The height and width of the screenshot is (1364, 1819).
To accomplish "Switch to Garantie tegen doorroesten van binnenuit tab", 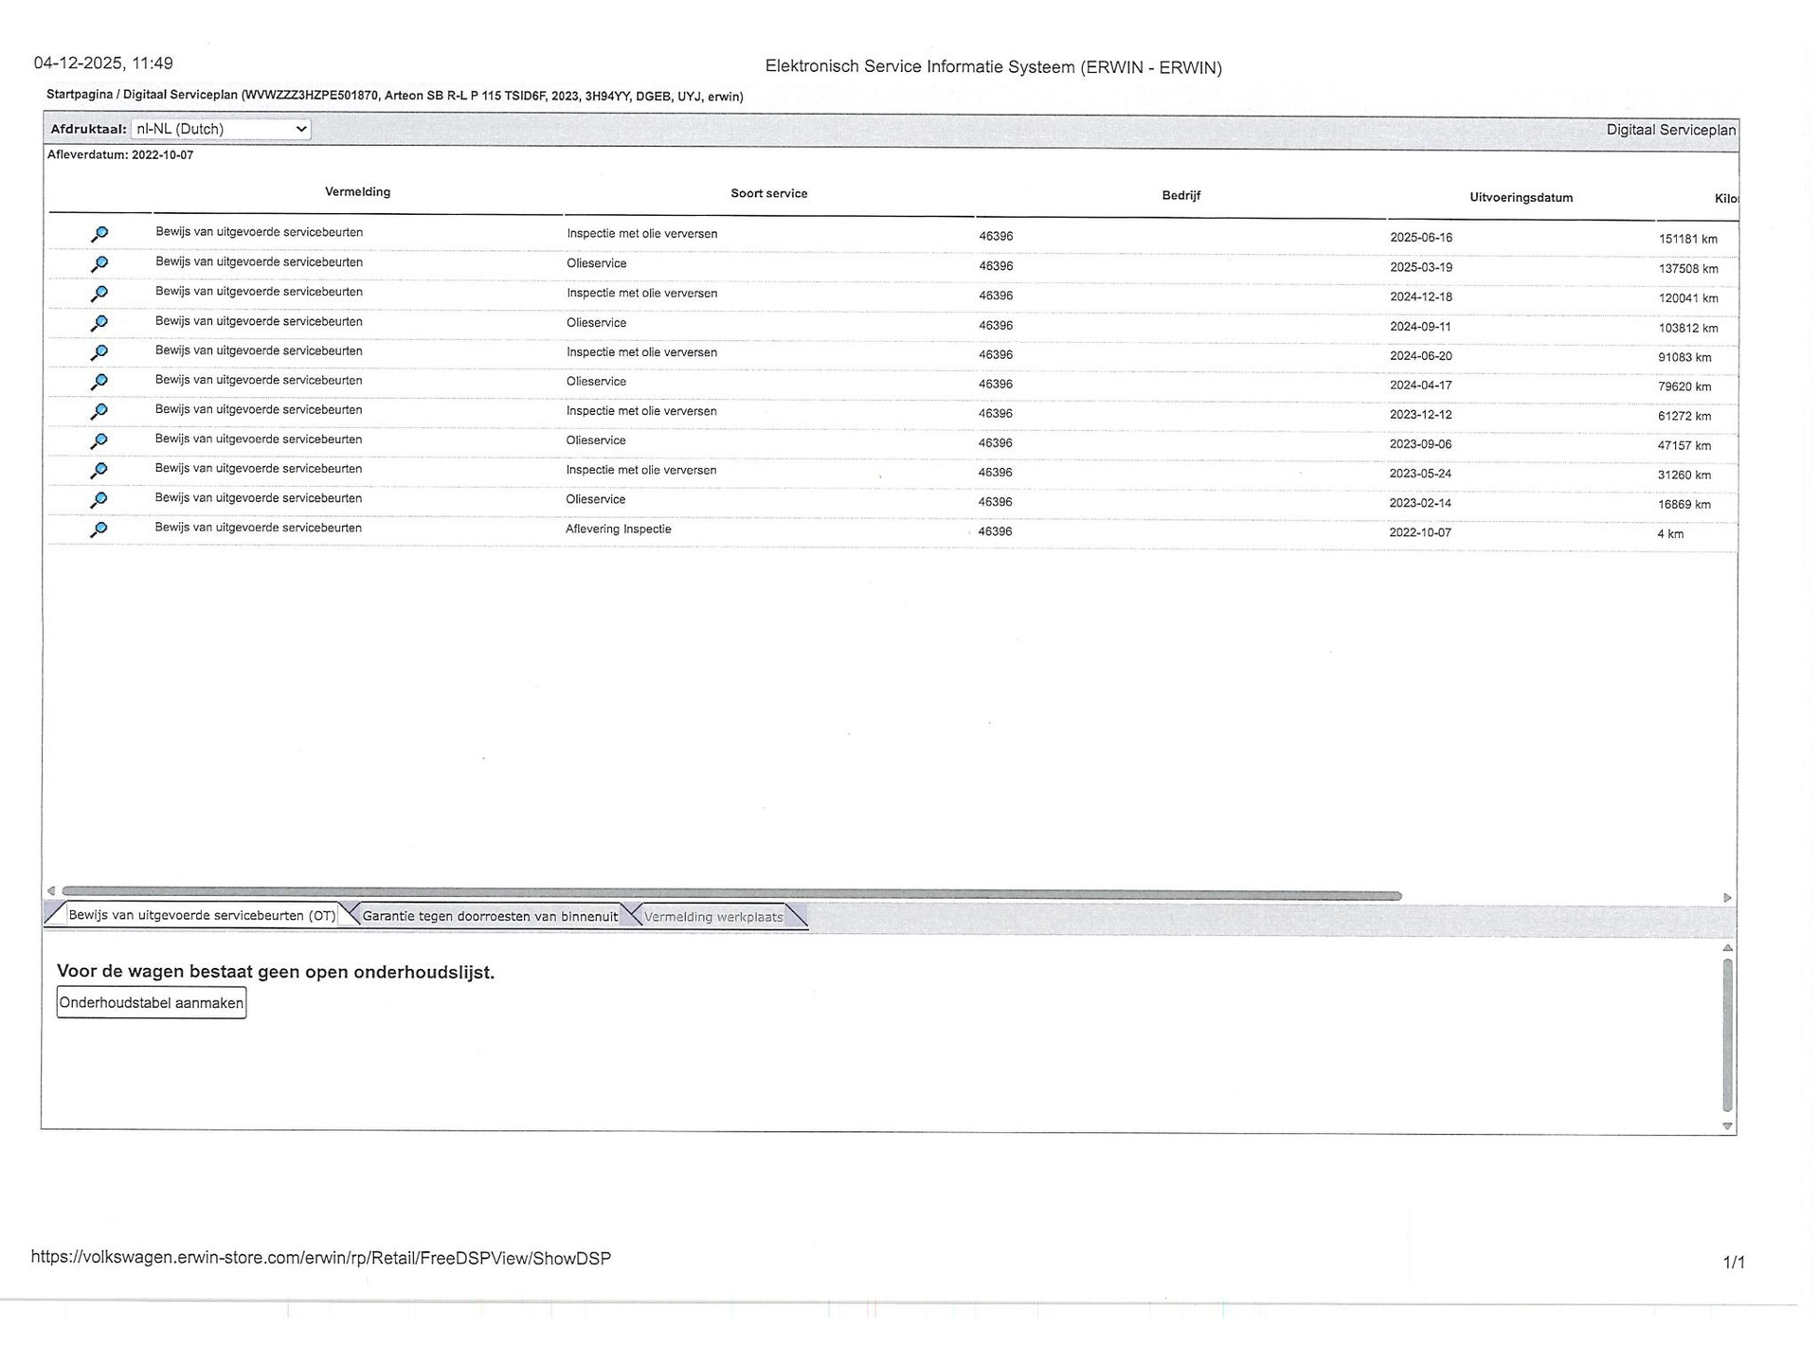I will tap(489, 916).
